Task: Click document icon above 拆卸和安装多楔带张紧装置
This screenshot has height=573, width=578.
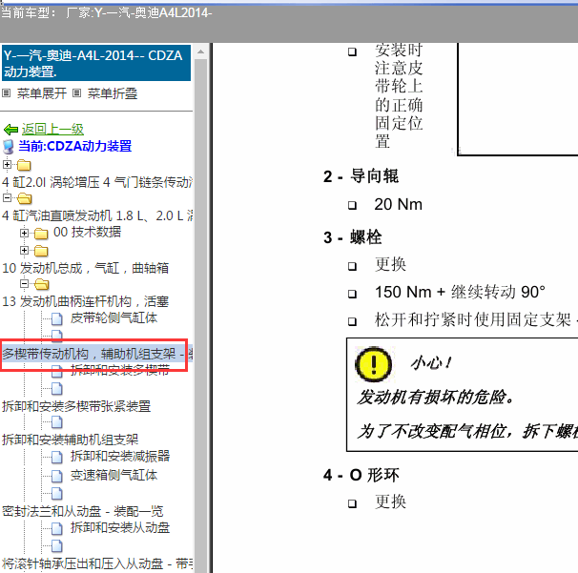Action: pos(57,388)
